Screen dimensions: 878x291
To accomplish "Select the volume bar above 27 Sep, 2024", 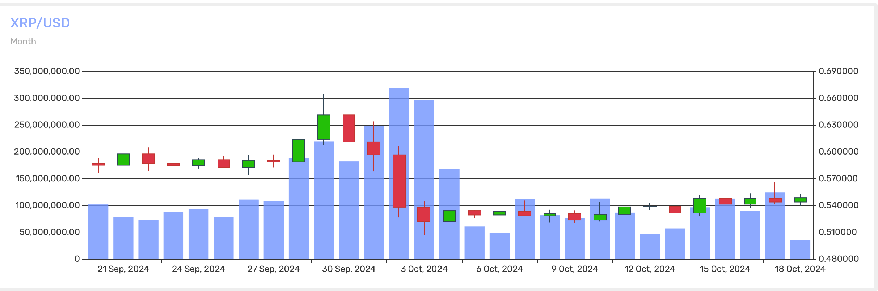I will click(274, 230).
